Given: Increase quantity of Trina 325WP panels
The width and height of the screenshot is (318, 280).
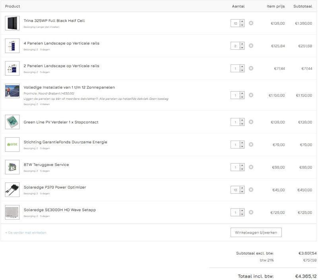Looking at the screenshot, I should 242,21.
